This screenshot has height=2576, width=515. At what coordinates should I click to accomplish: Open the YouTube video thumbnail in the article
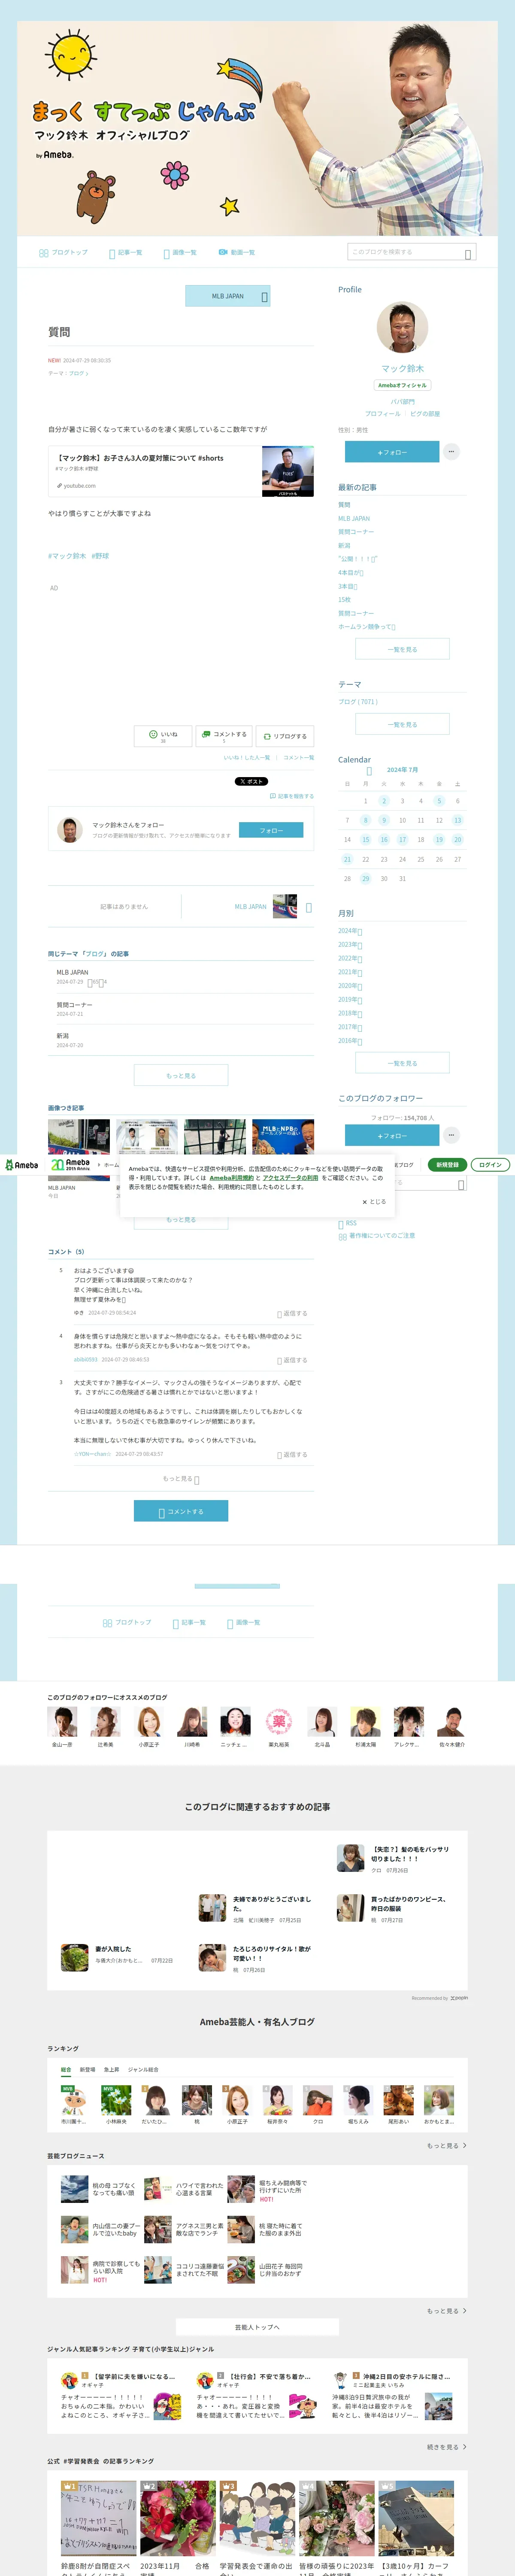click(x=288, y=471)
